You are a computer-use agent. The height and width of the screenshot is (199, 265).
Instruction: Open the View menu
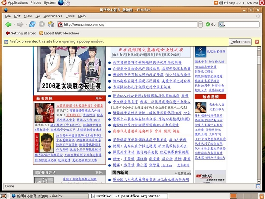coord(28,16)
